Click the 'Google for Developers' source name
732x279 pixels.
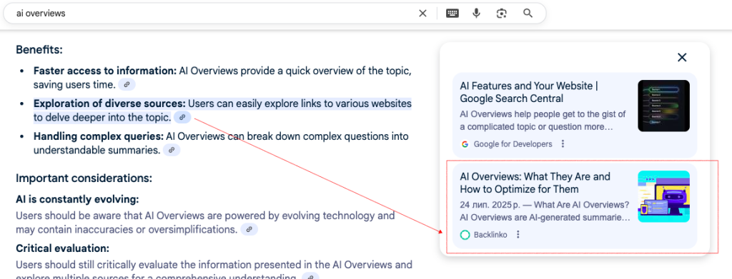(513, 144)
